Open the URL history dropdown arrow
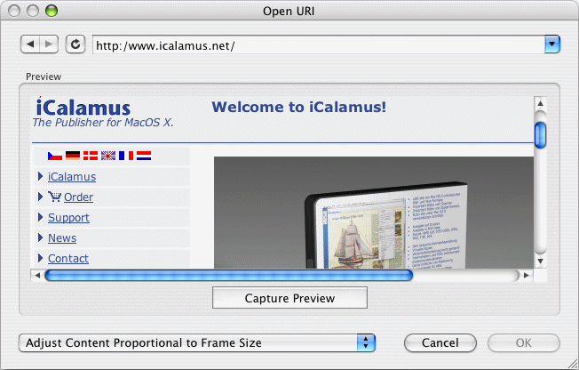This screenshot has width=579, height=370. (552, 44)
